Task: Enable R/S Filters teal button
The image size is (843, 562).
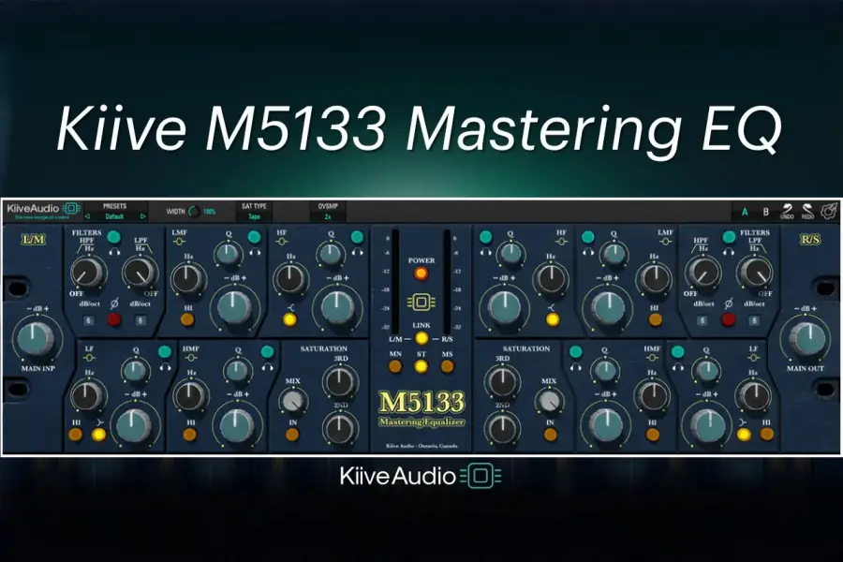Action: 729,237
